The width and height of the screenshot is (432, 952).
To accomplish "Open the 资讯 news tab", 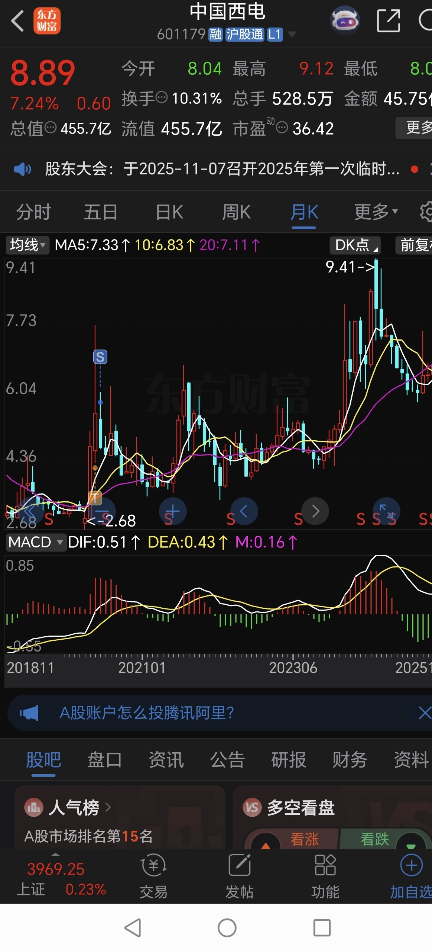I will (x=166, y=759).
